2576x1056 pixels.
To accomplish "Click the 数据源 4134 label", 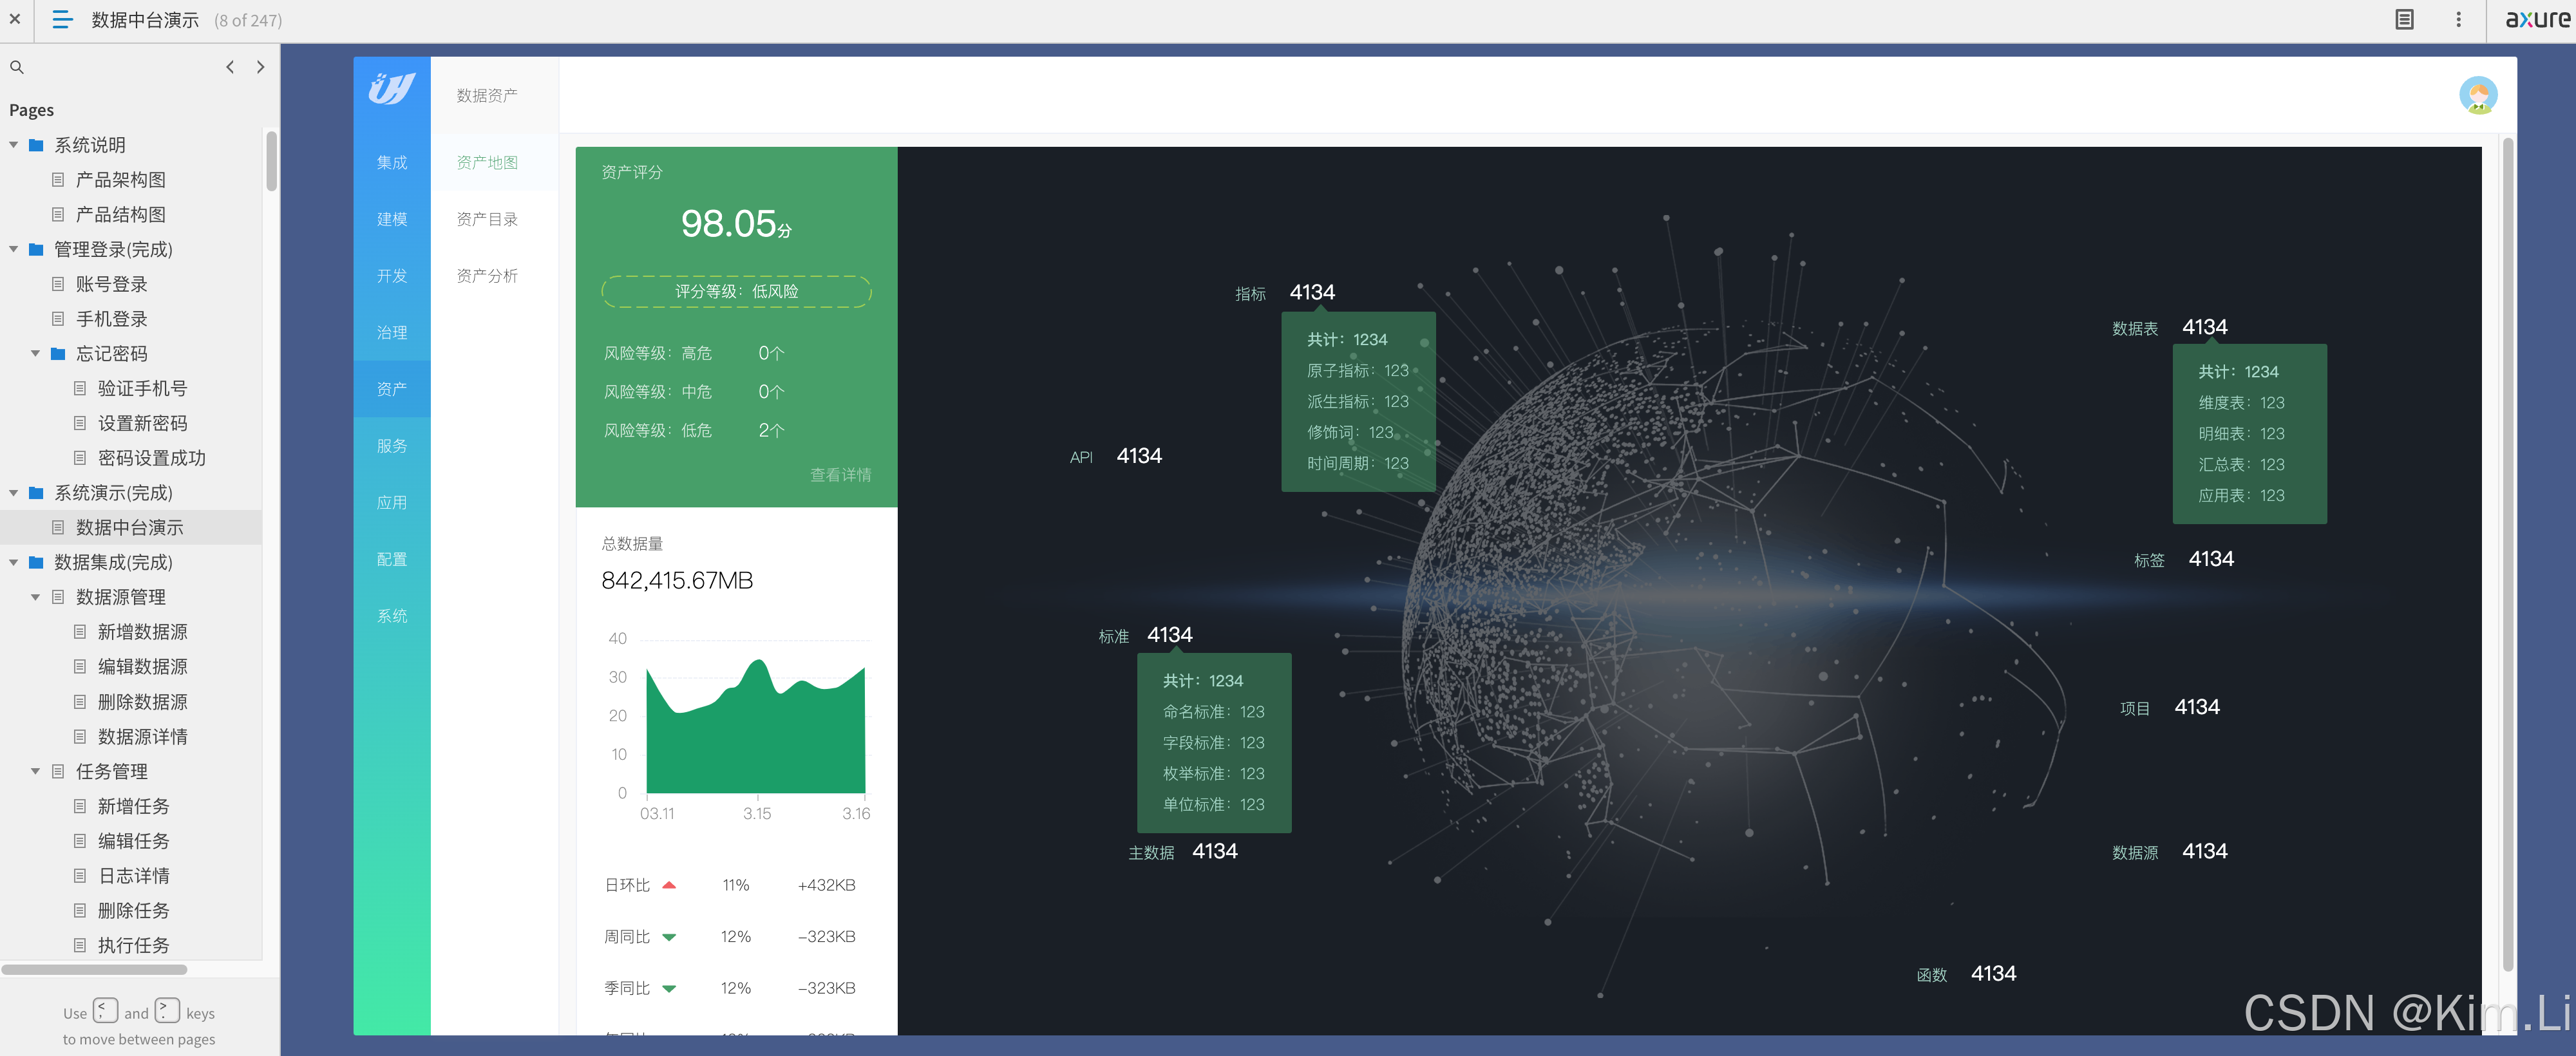I will point(2169,852).
